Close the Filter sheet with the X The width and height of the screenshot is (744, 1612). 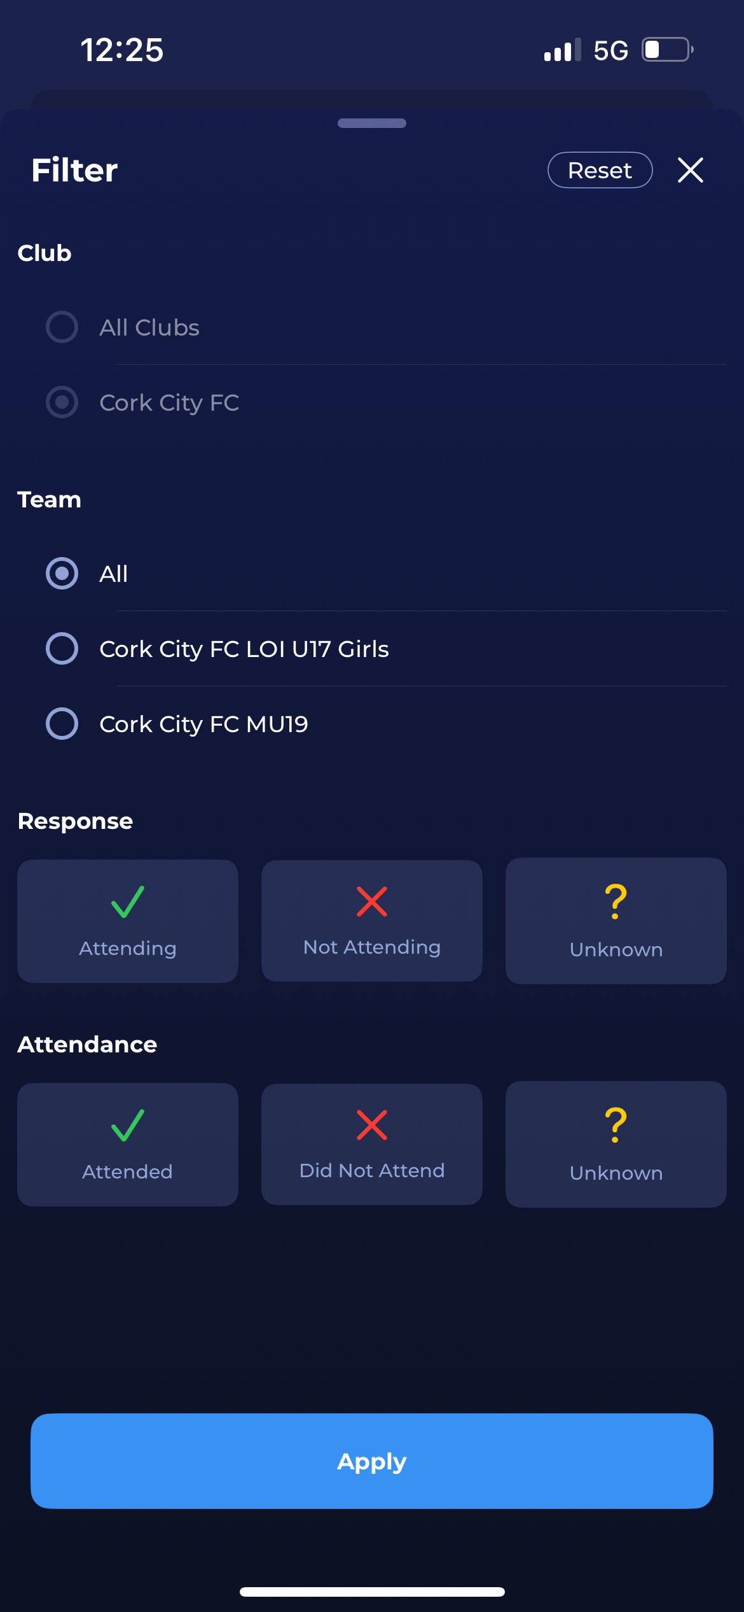coord(690,170)
